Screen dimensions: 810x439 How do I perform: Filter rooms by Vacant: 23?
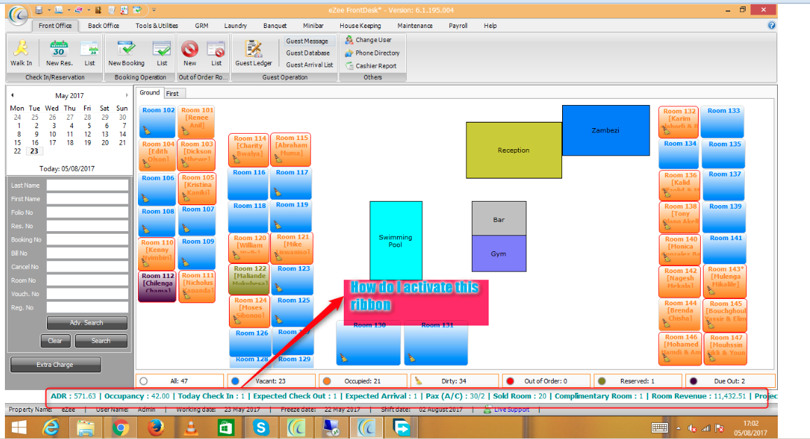click(271, 381)
